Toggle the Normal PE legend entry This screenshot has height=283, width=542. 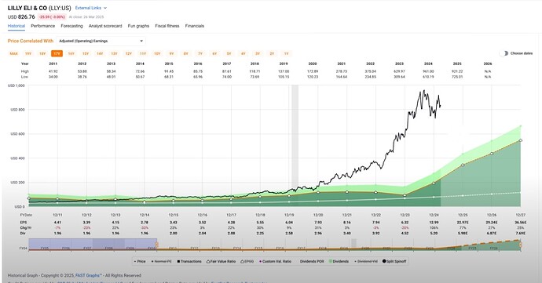(x=162, y=261)
